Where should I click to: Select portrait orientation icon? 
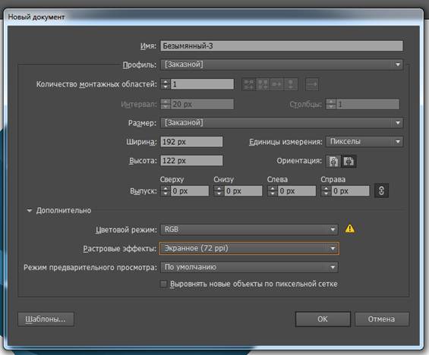(333, 162)
